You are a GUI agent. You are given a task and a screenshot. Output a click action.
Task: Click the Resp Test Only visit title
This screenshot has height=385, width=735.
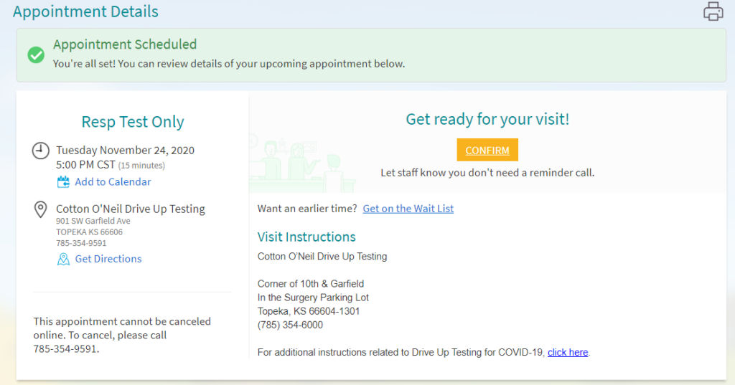[133, 122]
